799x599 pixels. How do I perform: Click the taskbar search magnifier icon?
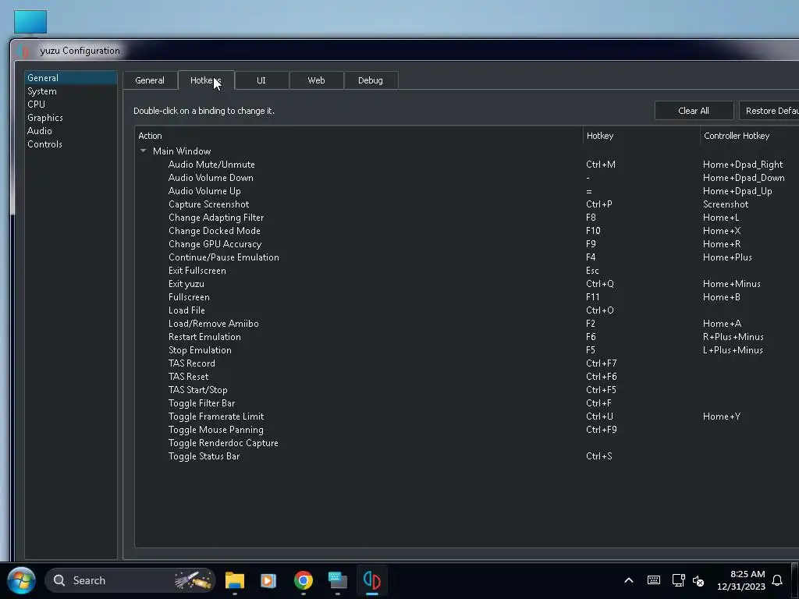[x=59, y=580]
